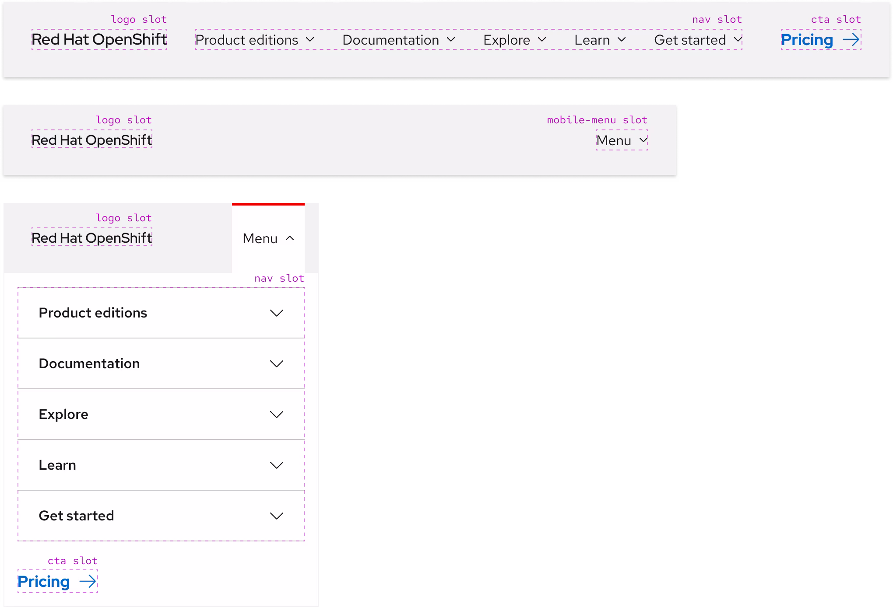This screenshot has width=893, height=607.
Task: Click the upward chevron beside the open Menu
Action: (290, 239)
